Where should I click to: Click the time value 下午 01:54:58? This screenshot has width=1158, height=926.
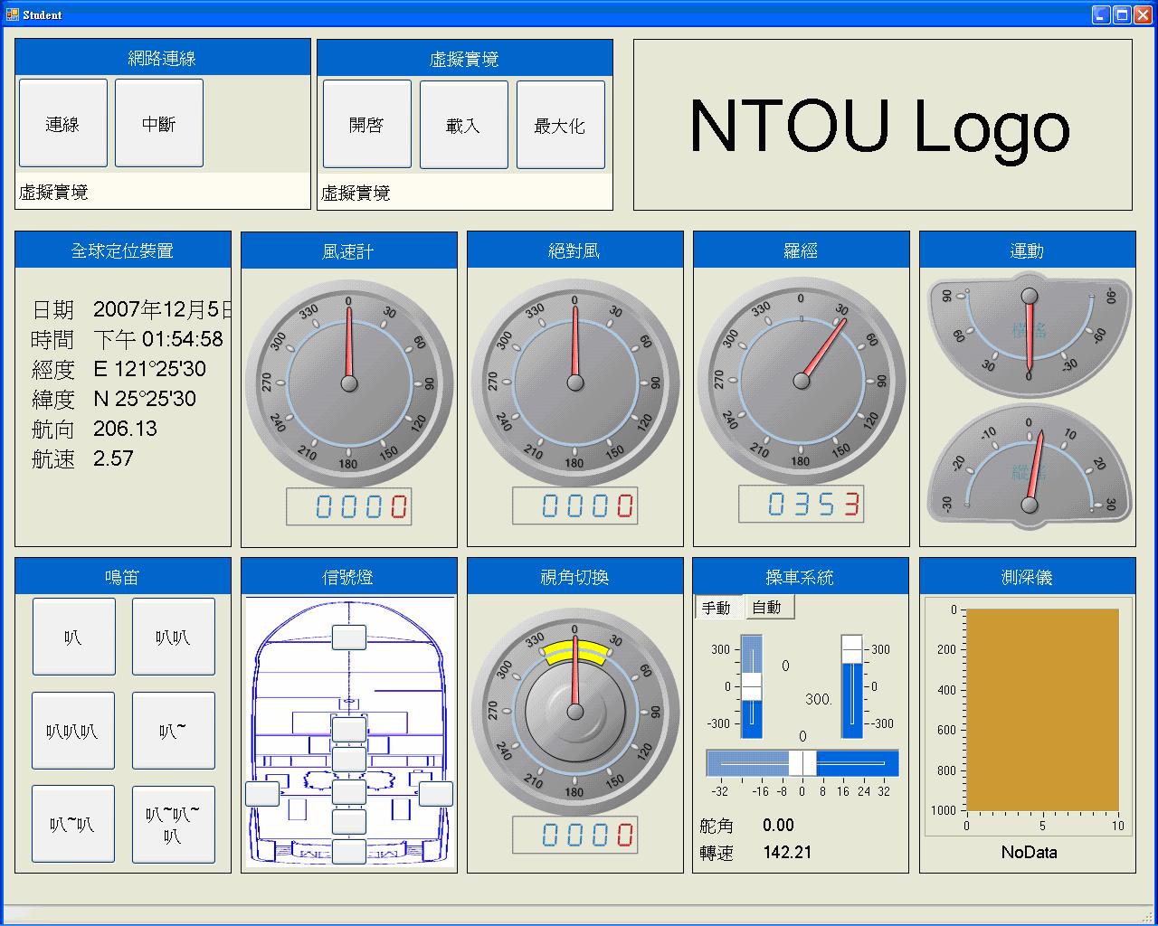tap(158, 339)
